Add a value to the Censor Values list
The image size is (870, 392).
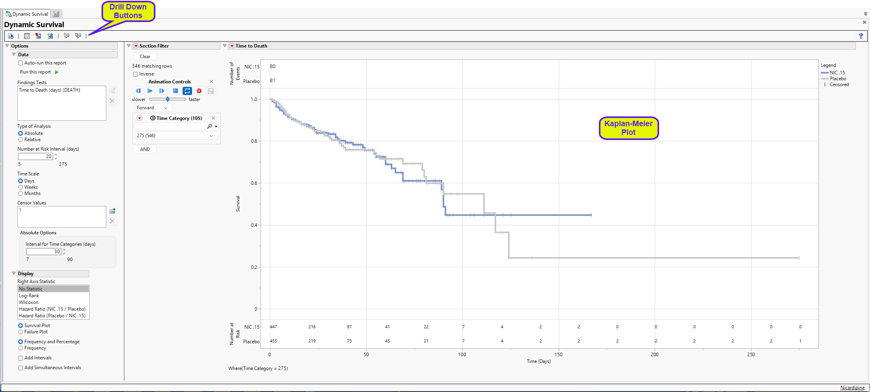(x=112, y=211)
